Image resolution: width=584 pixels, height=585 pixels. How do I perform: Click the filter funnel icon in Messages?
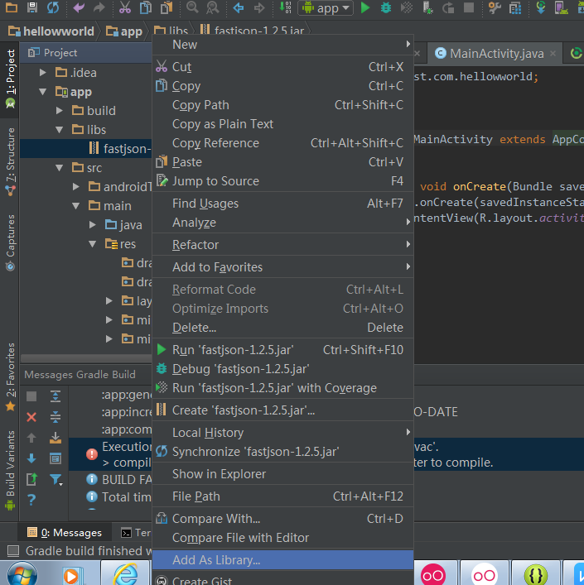point(56,479)
